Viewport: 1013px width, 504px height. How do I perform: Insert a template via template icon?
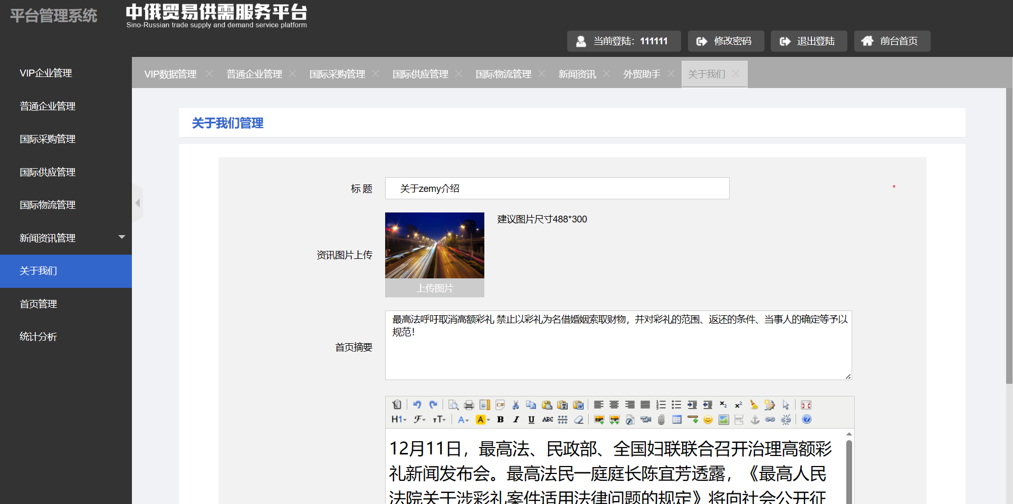click(484, 405)
